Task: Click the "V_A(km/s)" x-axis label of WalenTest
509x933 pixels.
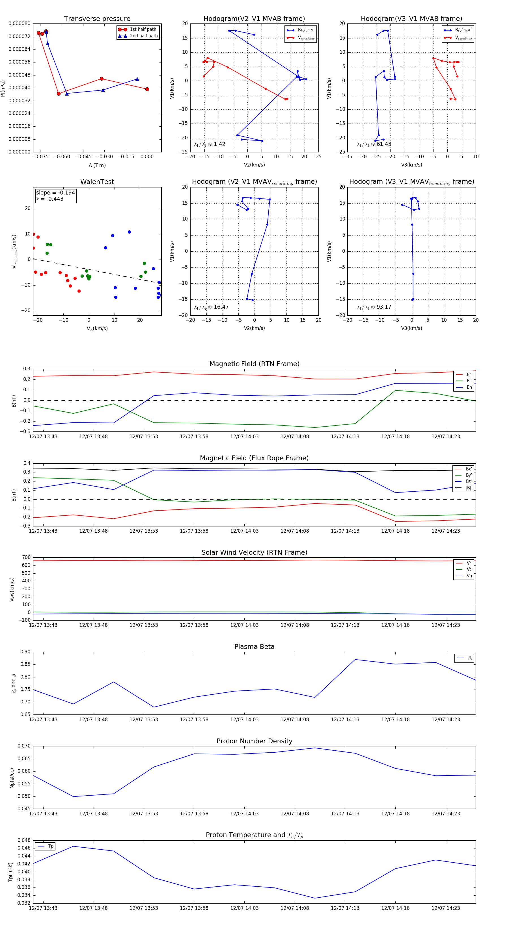Action: click(97, 329)
